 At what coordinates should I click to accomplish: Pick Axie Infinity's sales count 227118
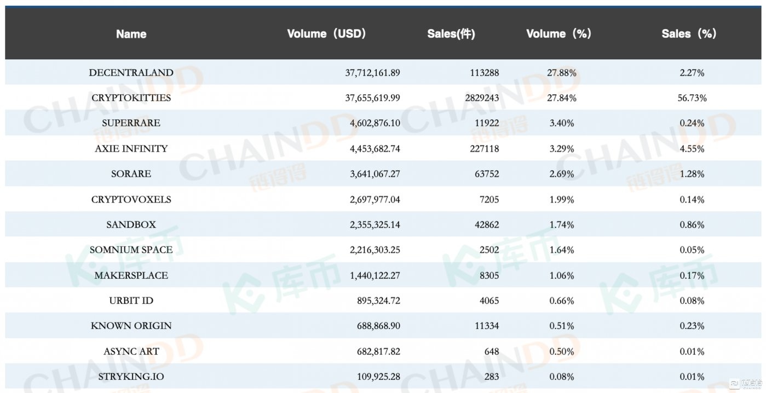tap(485, 149)
